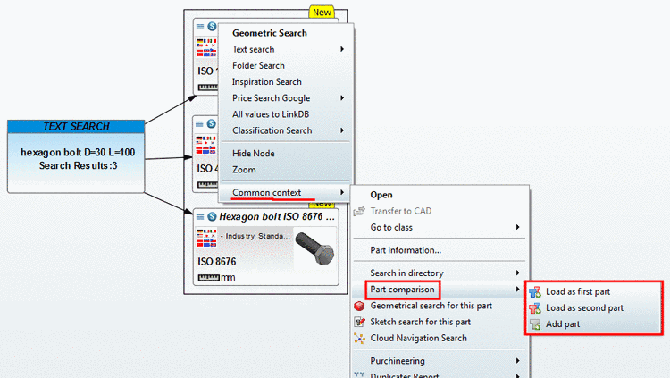Click the yellow New badge at top
670x378 pixels.
(x=322, y=12)
